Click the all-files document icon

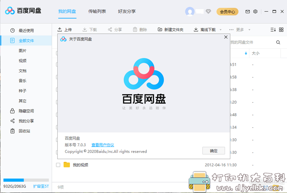(x=12, y=41)
